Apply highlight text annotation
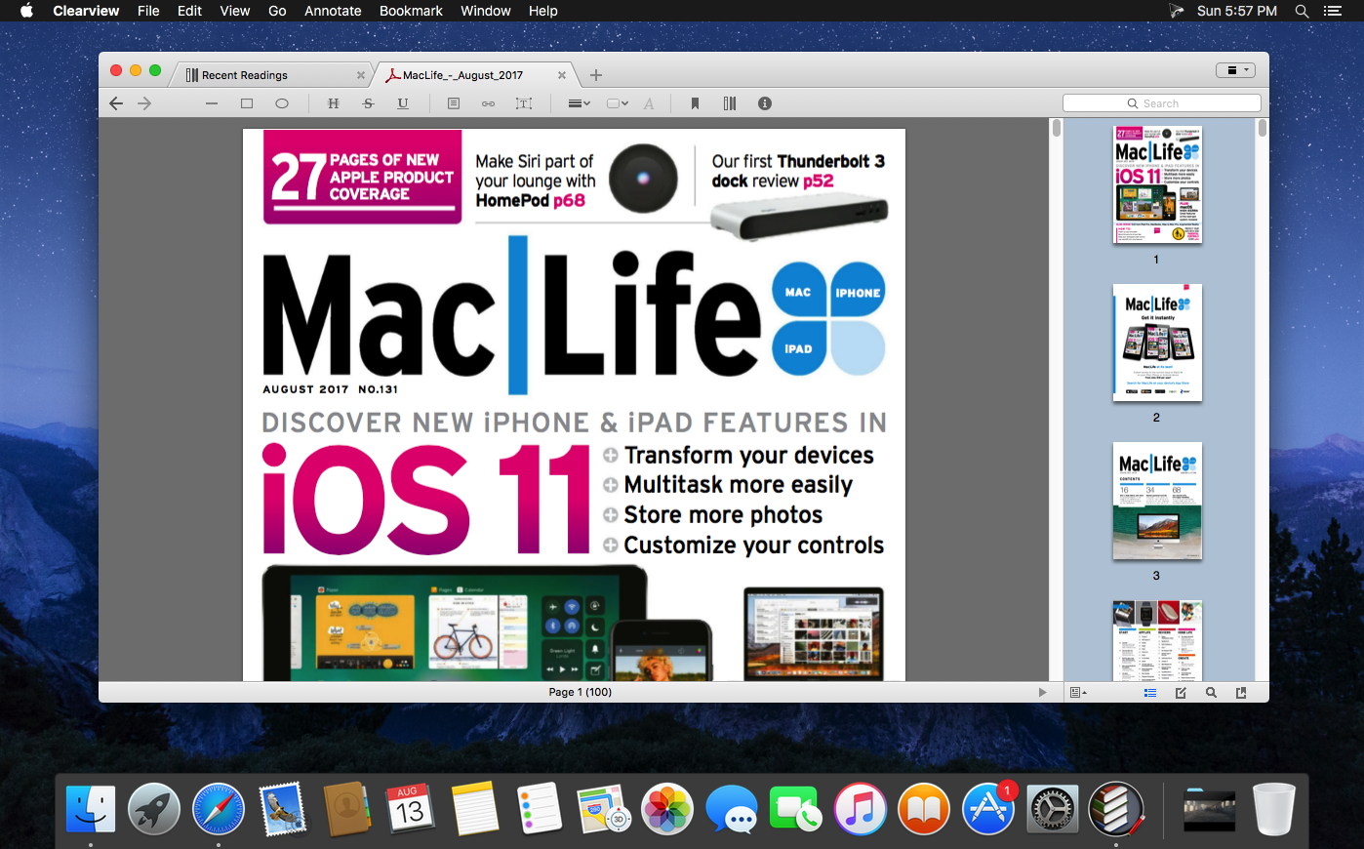Viewport: 1364px width, 849px height. click(x=334, y=103)
